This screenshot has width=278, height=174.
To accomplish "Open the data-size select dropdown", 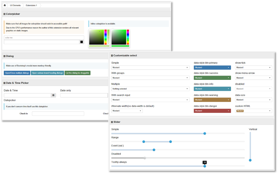I will [x=254, y=100].
